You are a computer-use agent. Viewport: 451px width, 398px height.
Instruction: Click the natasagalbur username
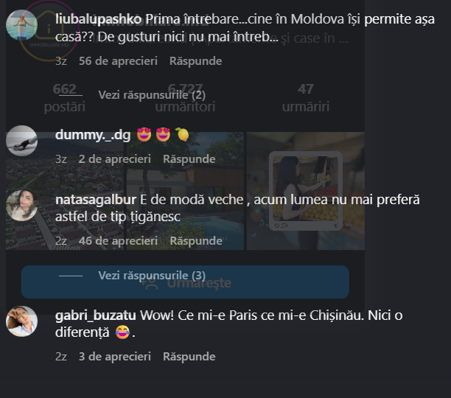pos(96,200)
